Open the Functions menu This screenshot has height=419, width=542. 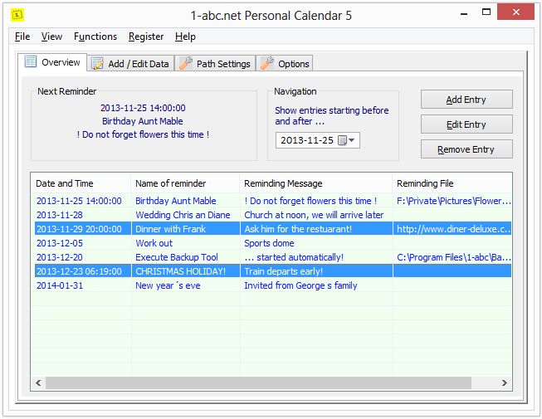tap(95, 37)
